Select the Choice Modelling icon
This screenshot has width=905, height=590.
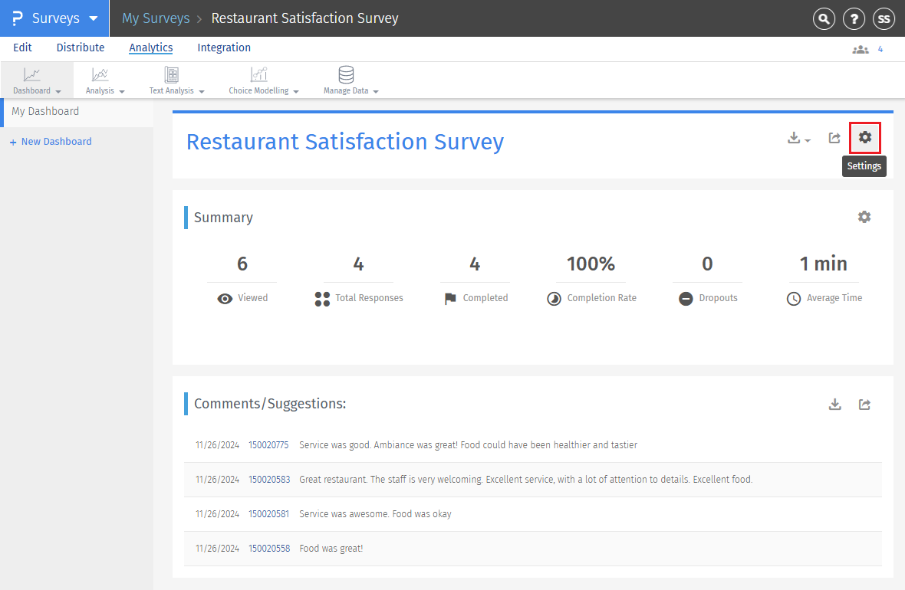pos(258,75)
